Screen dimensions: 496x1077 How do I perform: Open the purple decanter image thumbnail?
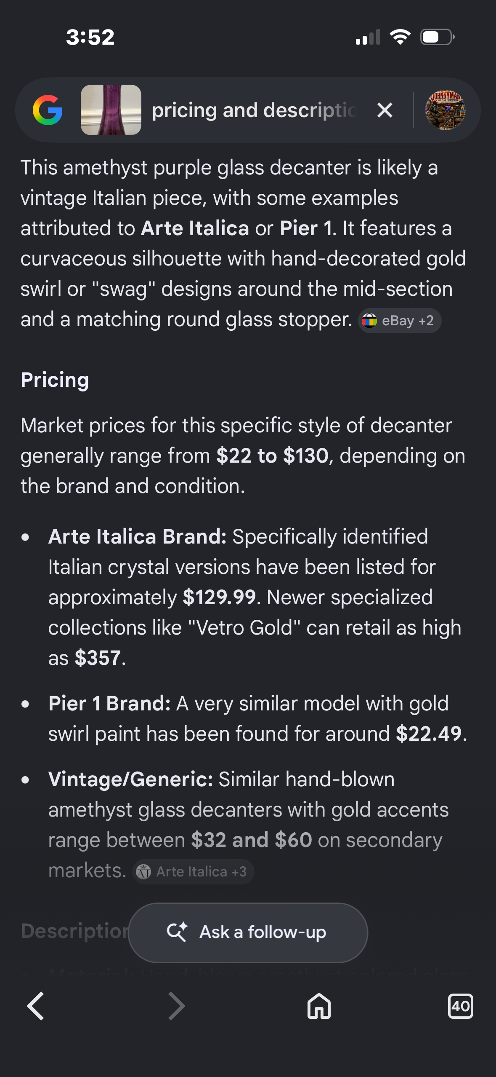[111, 110]
